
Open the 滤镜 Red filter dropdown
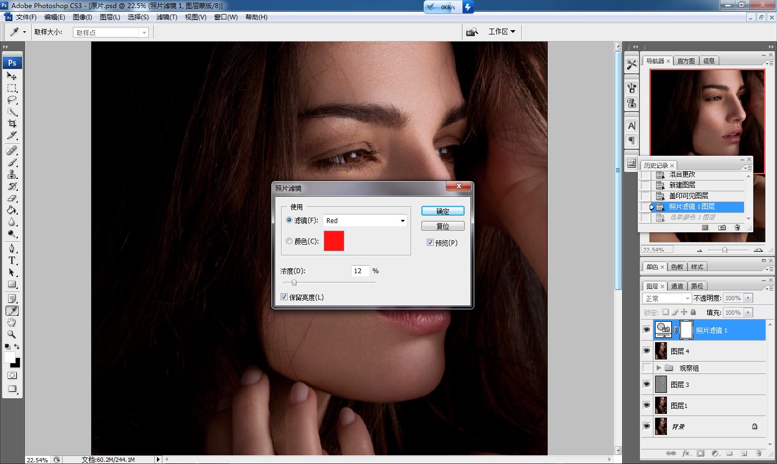[x=365, y=220]
